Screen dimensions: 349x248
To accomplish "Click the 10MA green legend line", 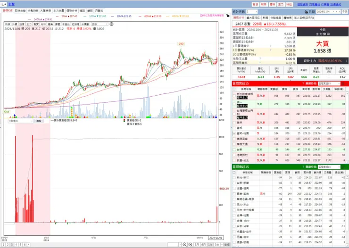I will 85,16.
